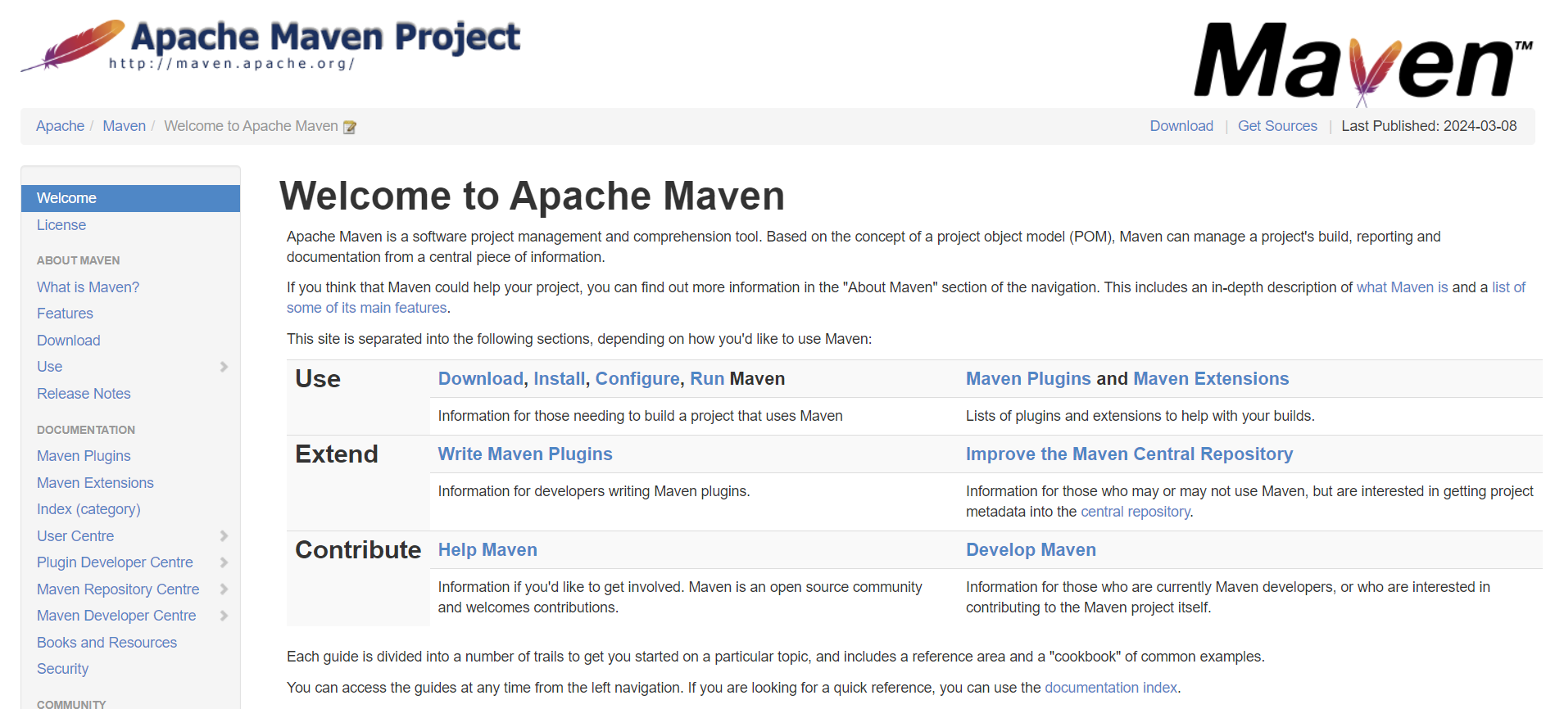The image size is (1555, 709).
Task: Click the edit page icon in breadcrumb
Action: (350, 127)
